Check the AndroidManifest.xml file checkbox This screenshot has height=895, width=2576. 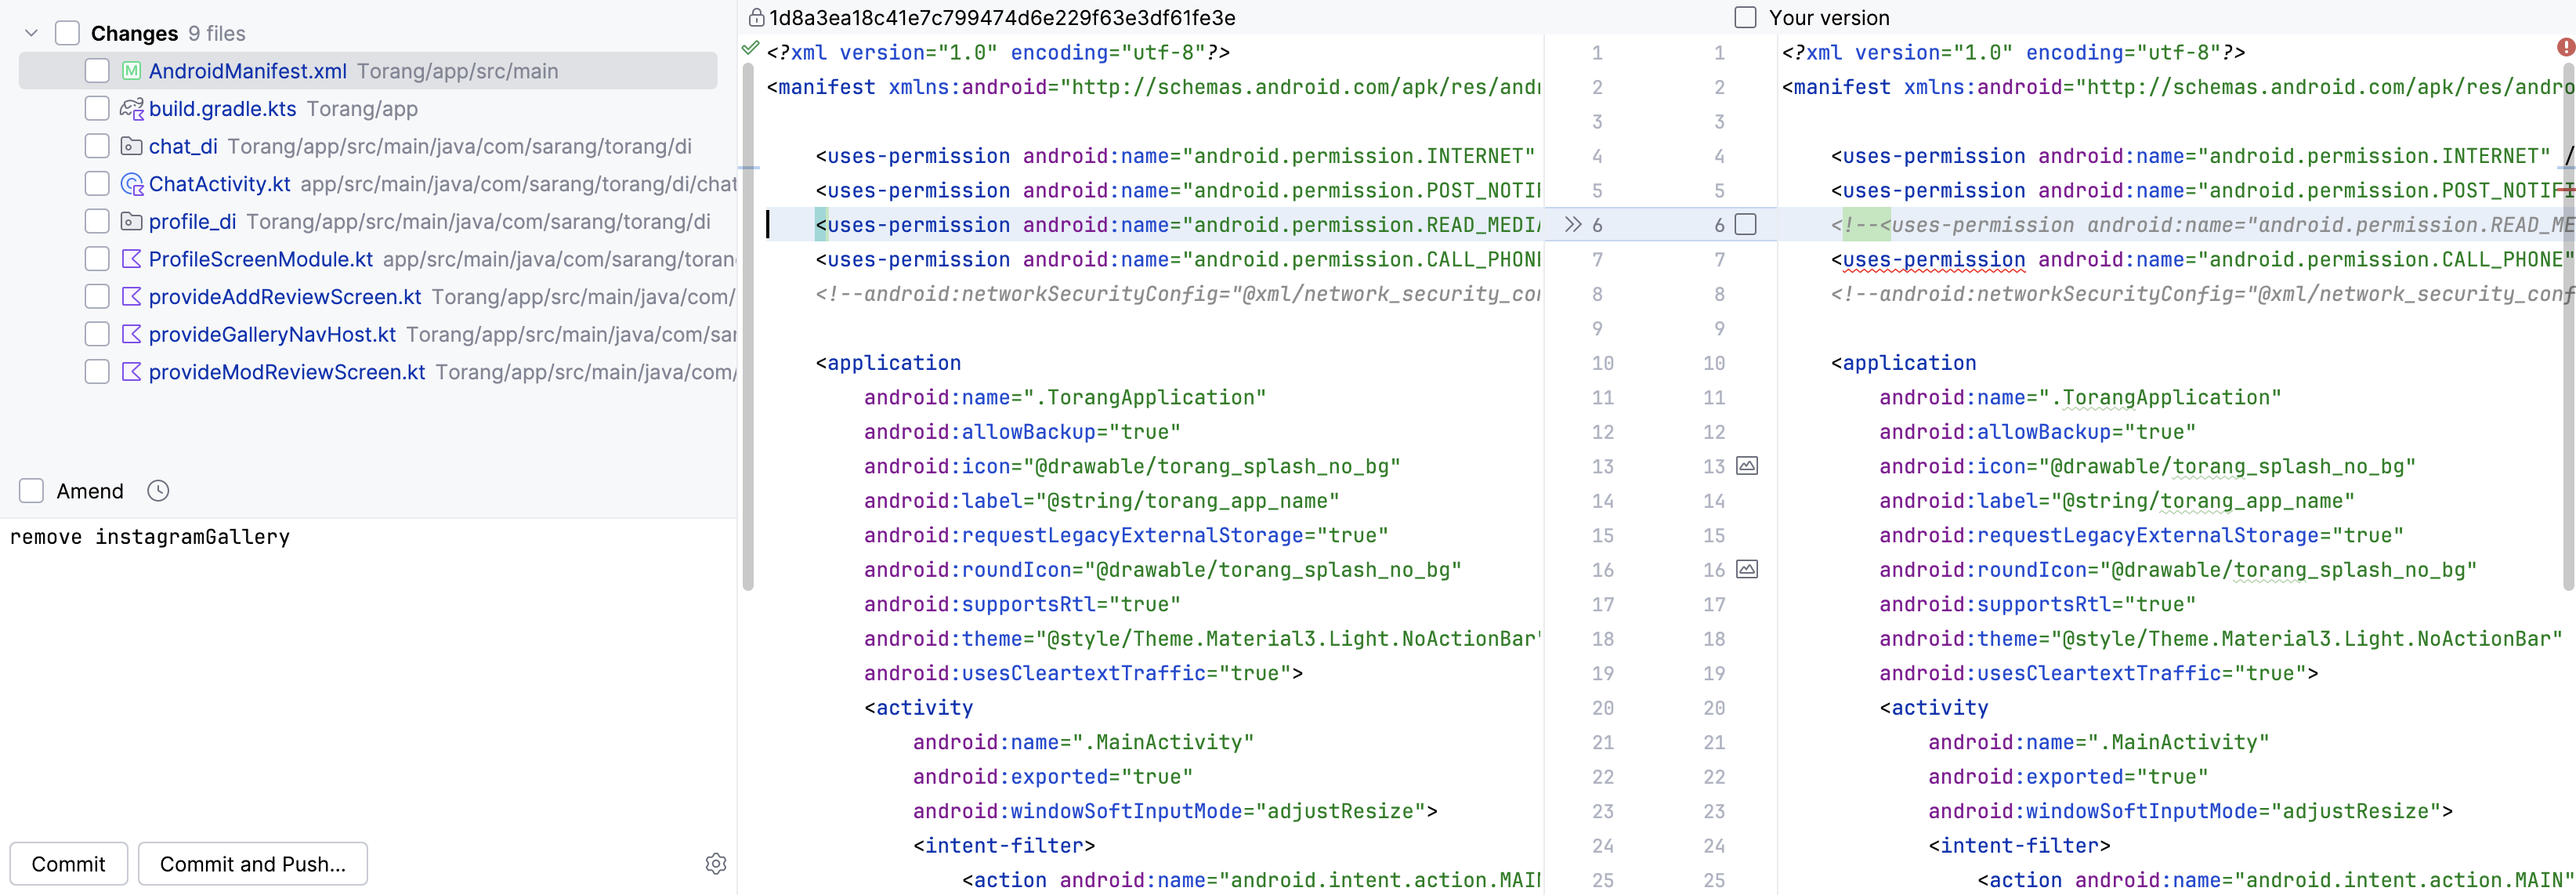(97, 71)
